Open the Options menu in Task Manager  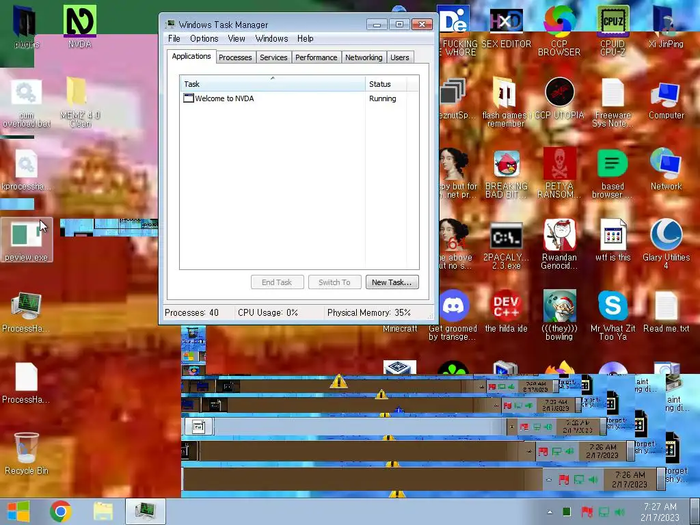pyautogui.click(x=204, y=38)
